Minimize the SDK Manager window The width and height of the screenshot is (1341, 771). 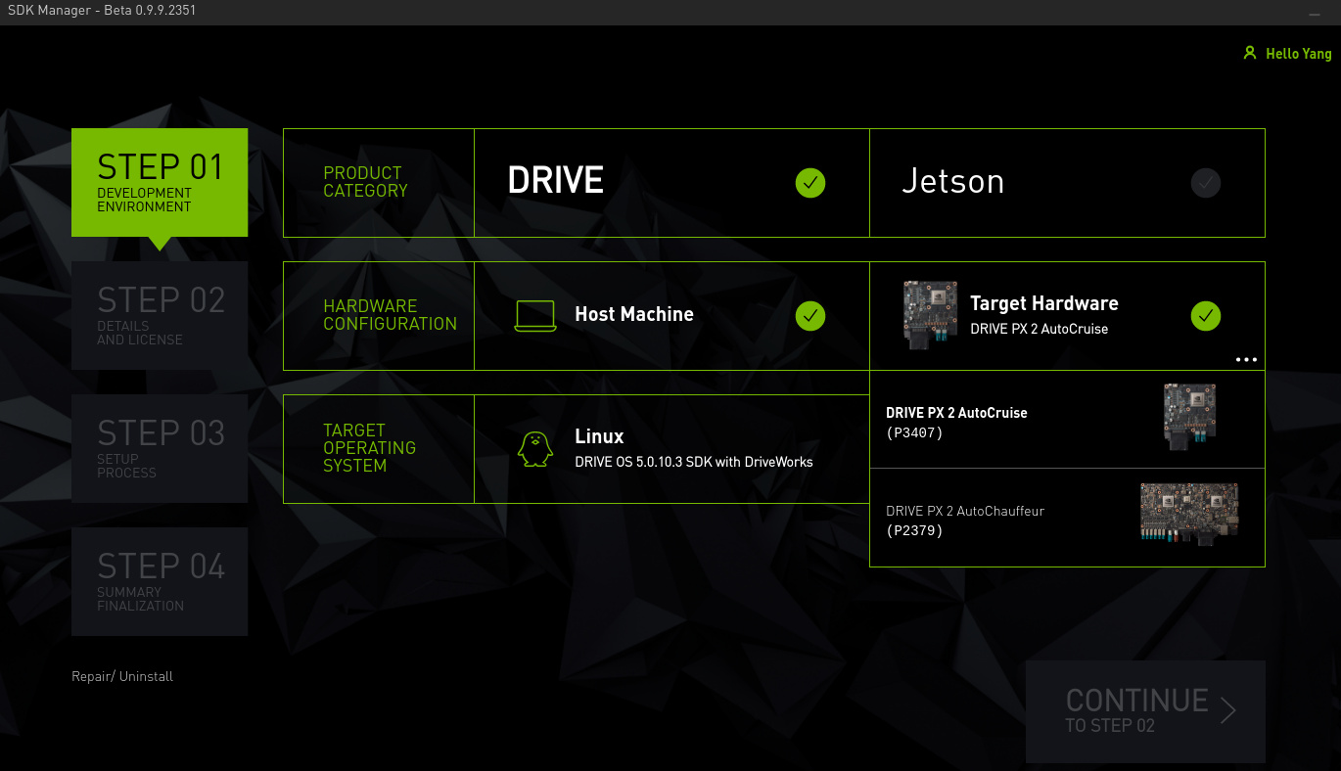click(x=1316, y=13)
